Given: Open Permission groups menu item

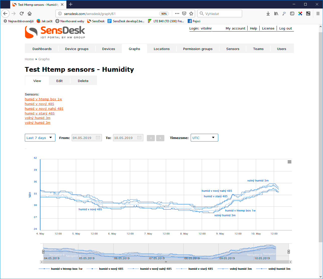Looking at the screenshot, I should (x=198, y=49).
